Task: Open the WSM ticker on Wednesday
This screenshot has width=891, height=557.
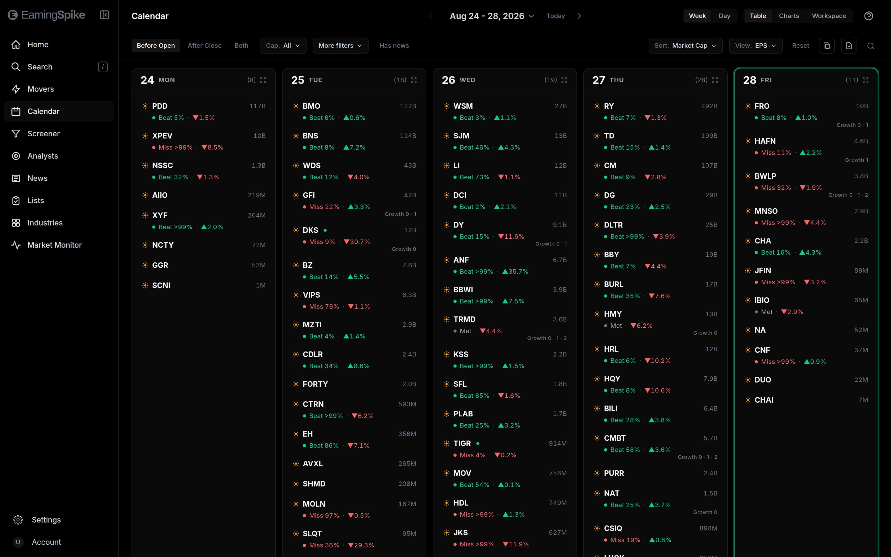Action: (x=463, y=106)
